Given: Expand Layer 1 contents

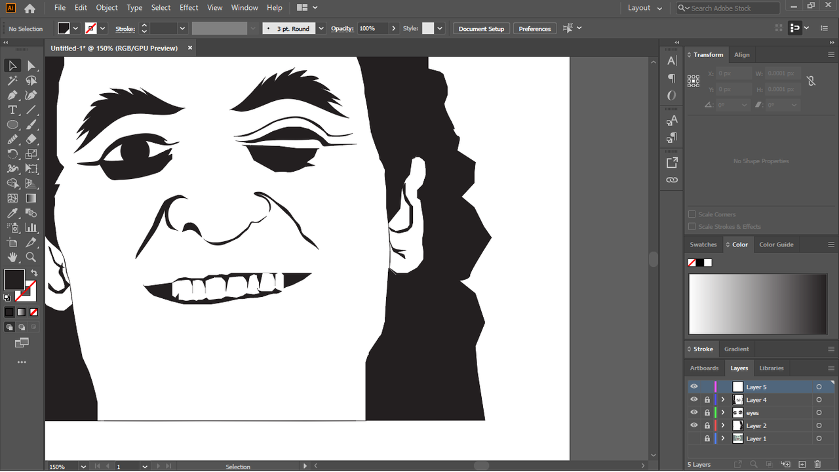Looking at the screenshot, I should click(x=723, y=439).
